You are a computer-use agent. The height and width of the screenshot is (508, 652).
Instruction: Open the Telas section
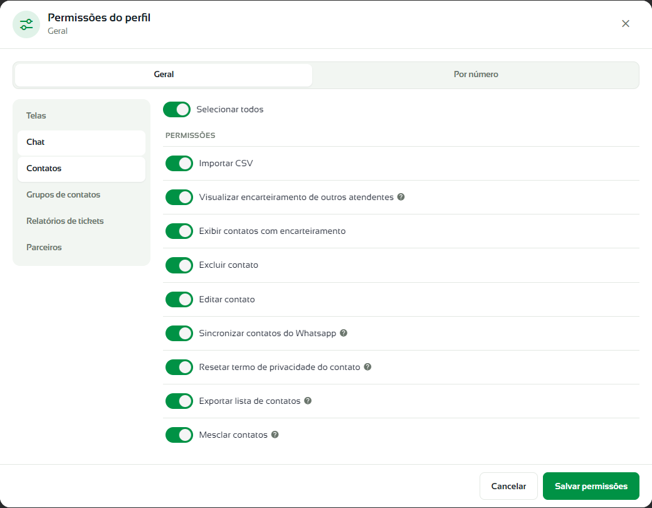click(x=81, y=115)
